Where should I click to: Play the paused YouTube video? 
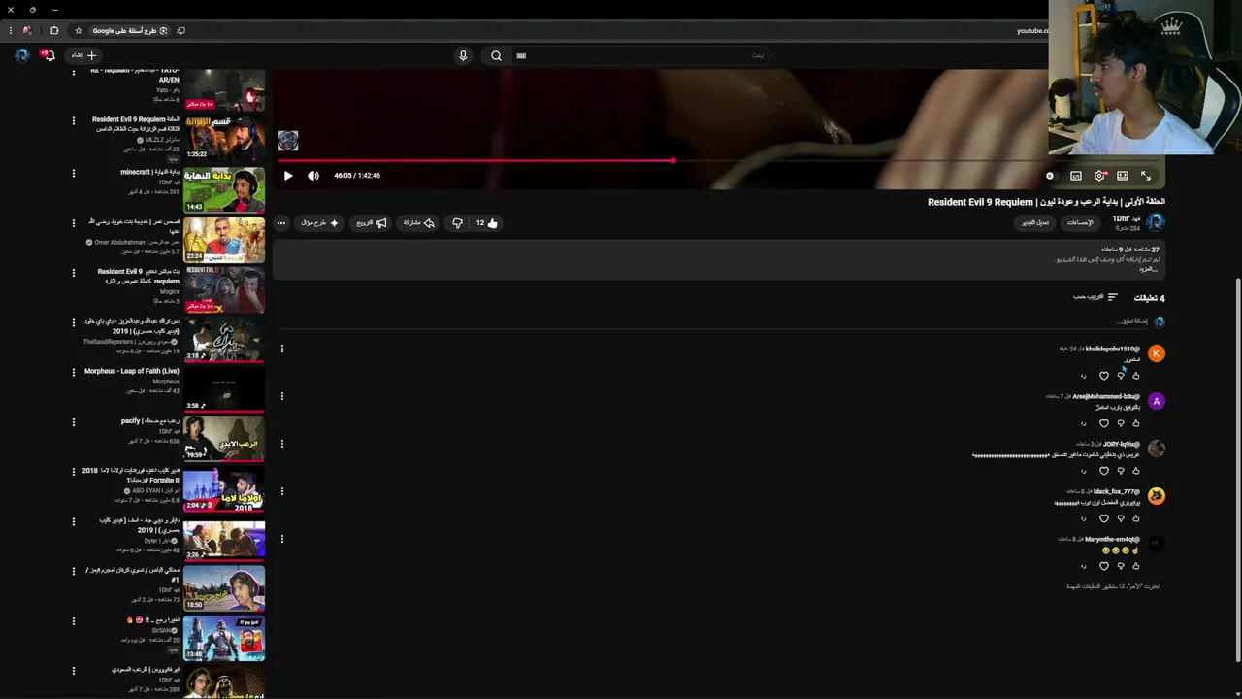point(288,176)
